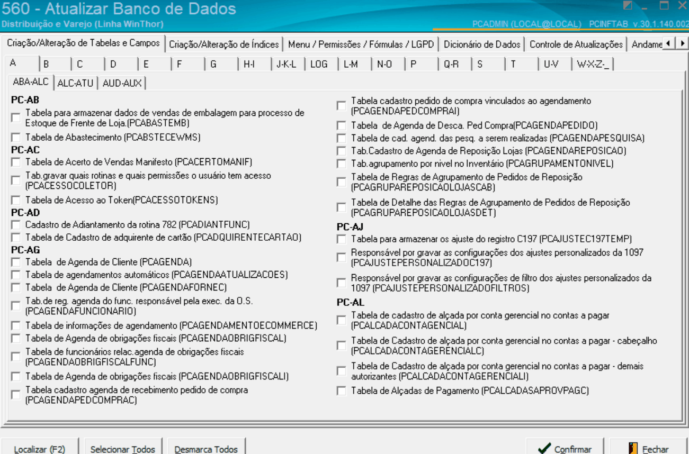
Task: Check PCALCADACONTAGERENCIALC checkbox
Action: coord(342,346)
